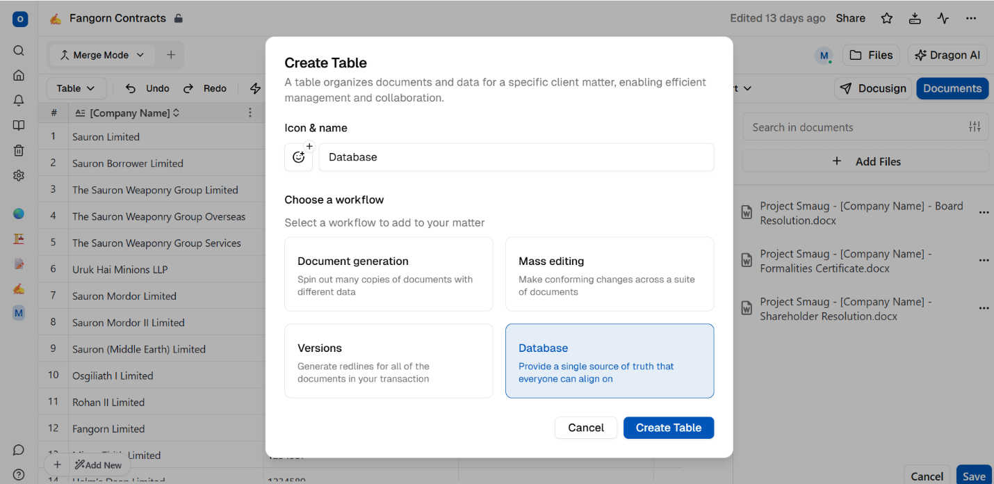Click the Add Files button

tap(865, 161)
